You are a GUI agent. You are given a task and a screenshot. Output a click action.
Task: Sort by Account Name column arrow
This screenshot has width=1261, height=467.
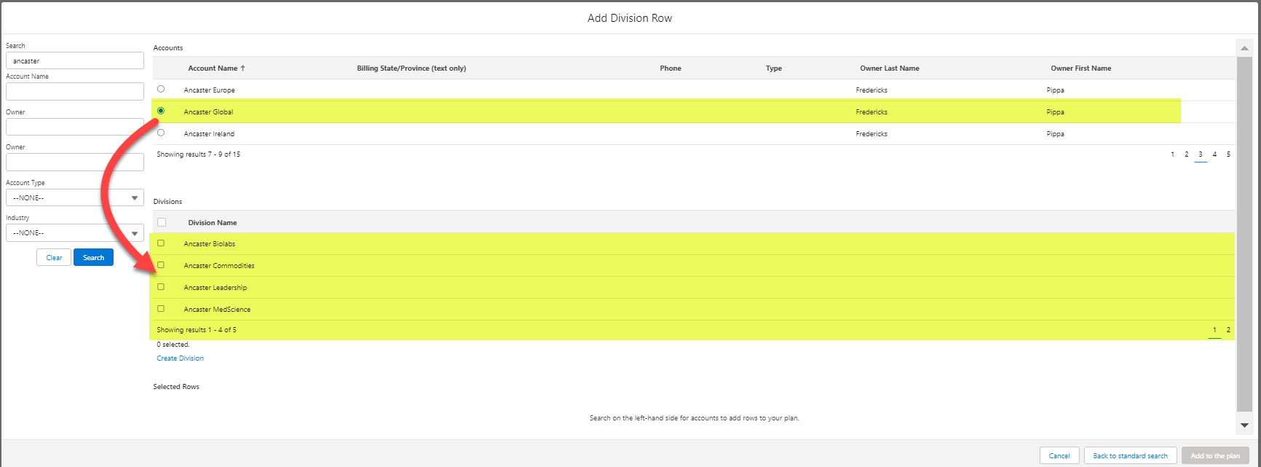point(242,68)
